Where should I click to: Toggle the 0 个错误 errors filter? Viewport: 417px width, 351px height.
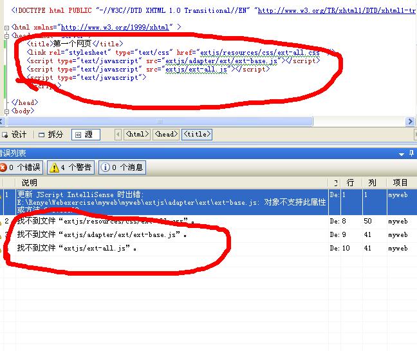click(x=21, y=167)
